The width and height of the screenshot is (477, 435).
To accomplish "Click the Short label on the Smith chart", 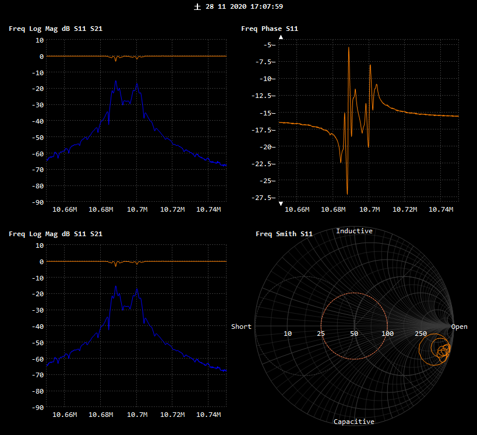I will (x=241, y=327).
